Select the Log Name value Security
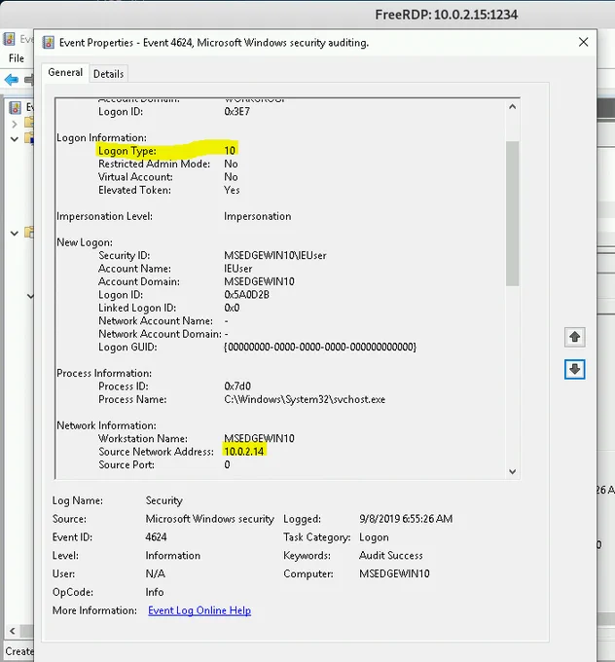The height and width of the screenshot is (662, 615). 163,500
